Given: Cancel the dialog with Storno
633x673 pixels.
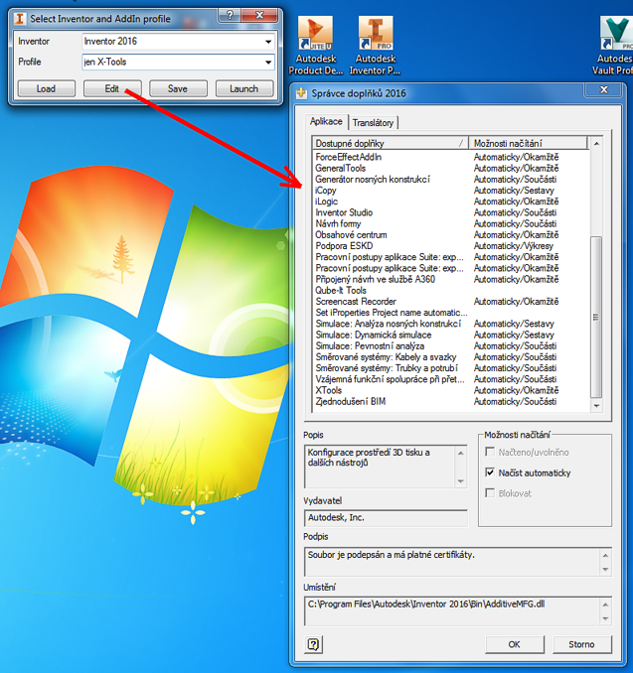Looking at the screenshot, I should click(581, 644).
